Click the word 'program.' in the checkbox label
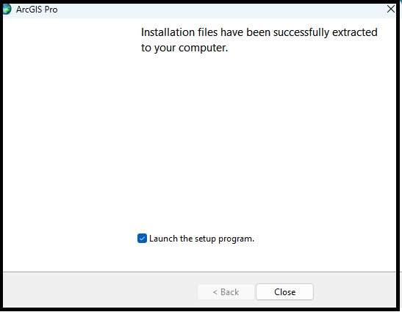Image resolution: width=402 pixels, height=312 pixels. 236,239
